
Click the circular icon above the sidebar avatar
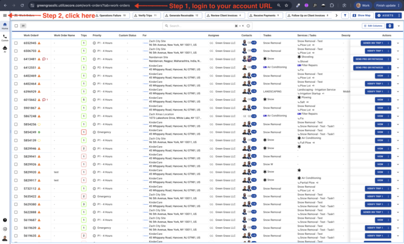[5, 229]
